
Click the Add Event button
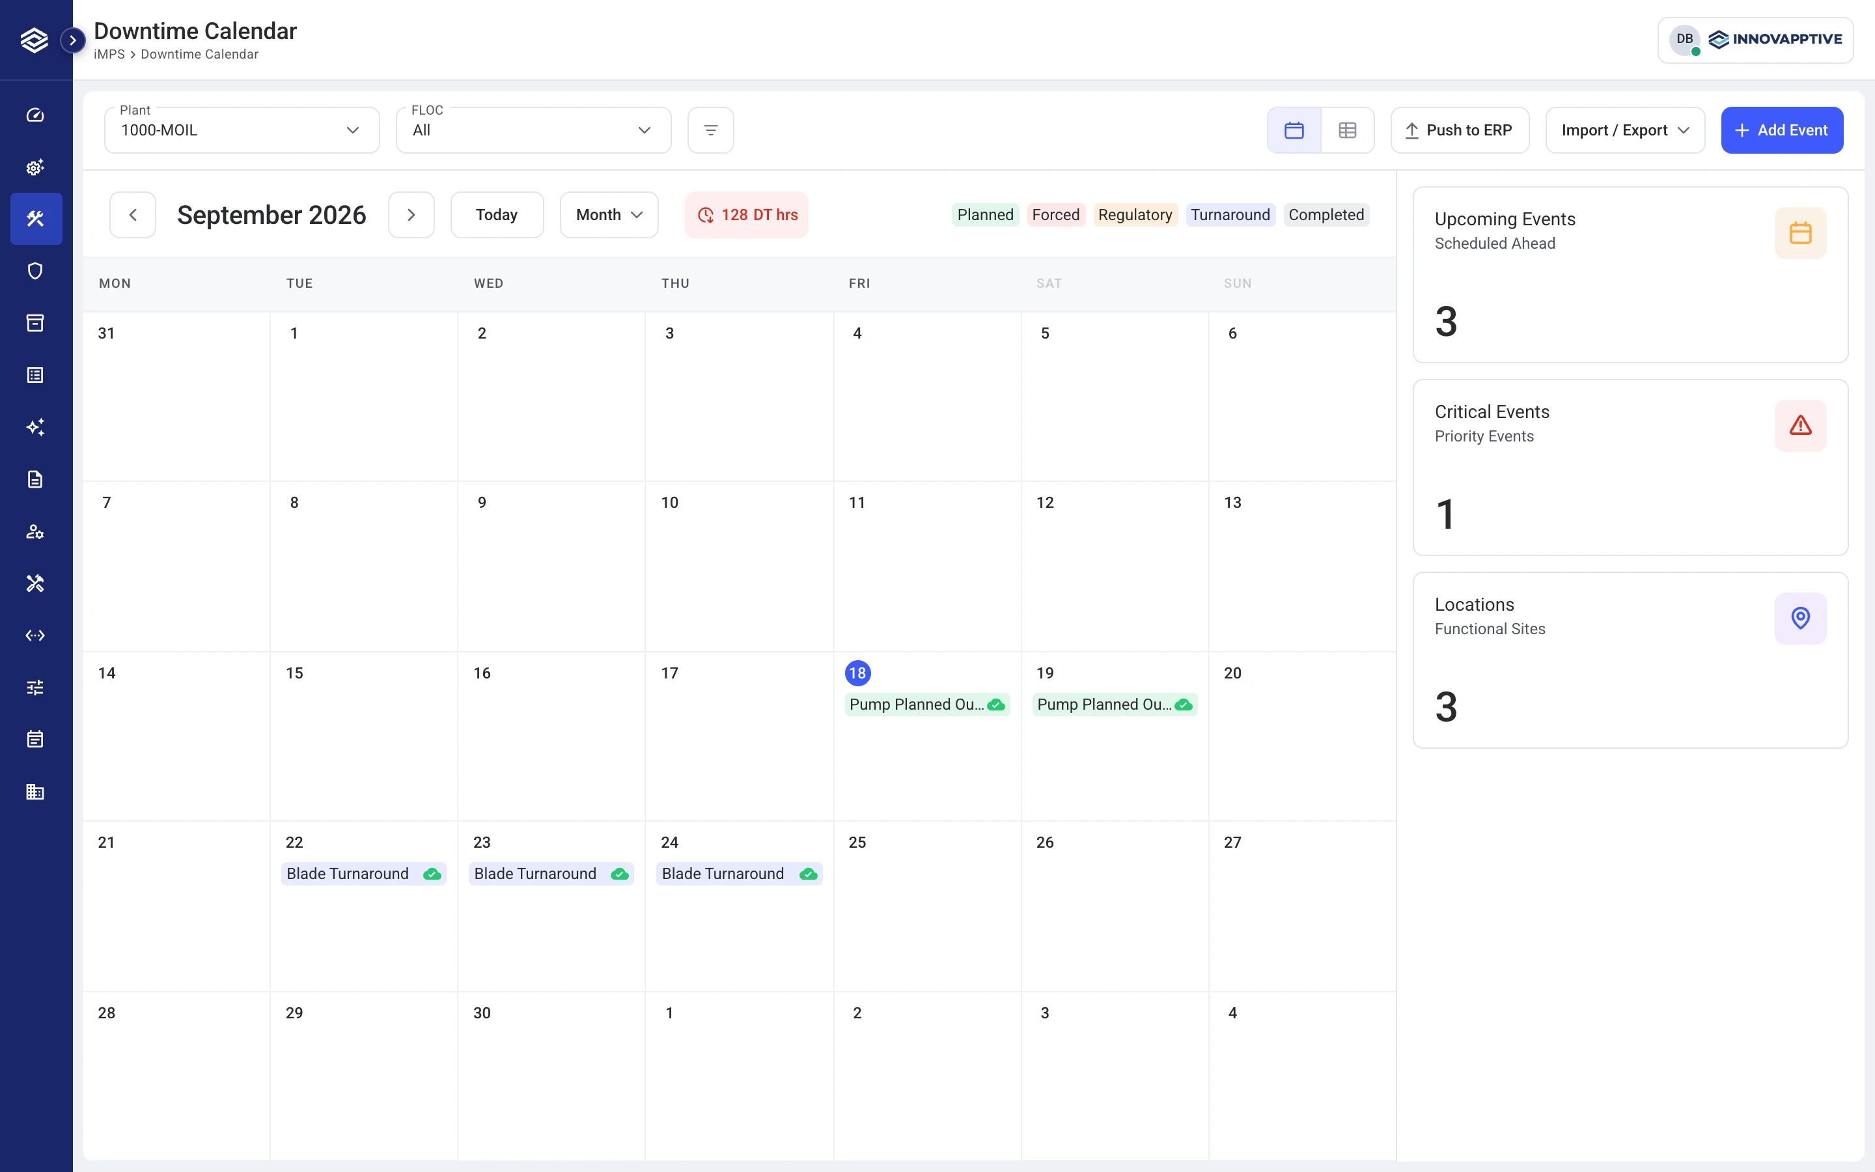[1782, 130]
